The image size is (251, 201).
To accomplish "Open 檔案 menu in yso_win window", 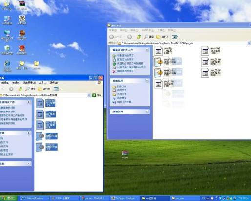I will tap(113, 30).
